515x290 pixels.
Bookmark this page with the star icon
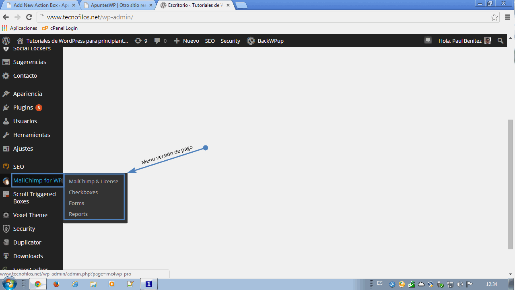point(494,17)
